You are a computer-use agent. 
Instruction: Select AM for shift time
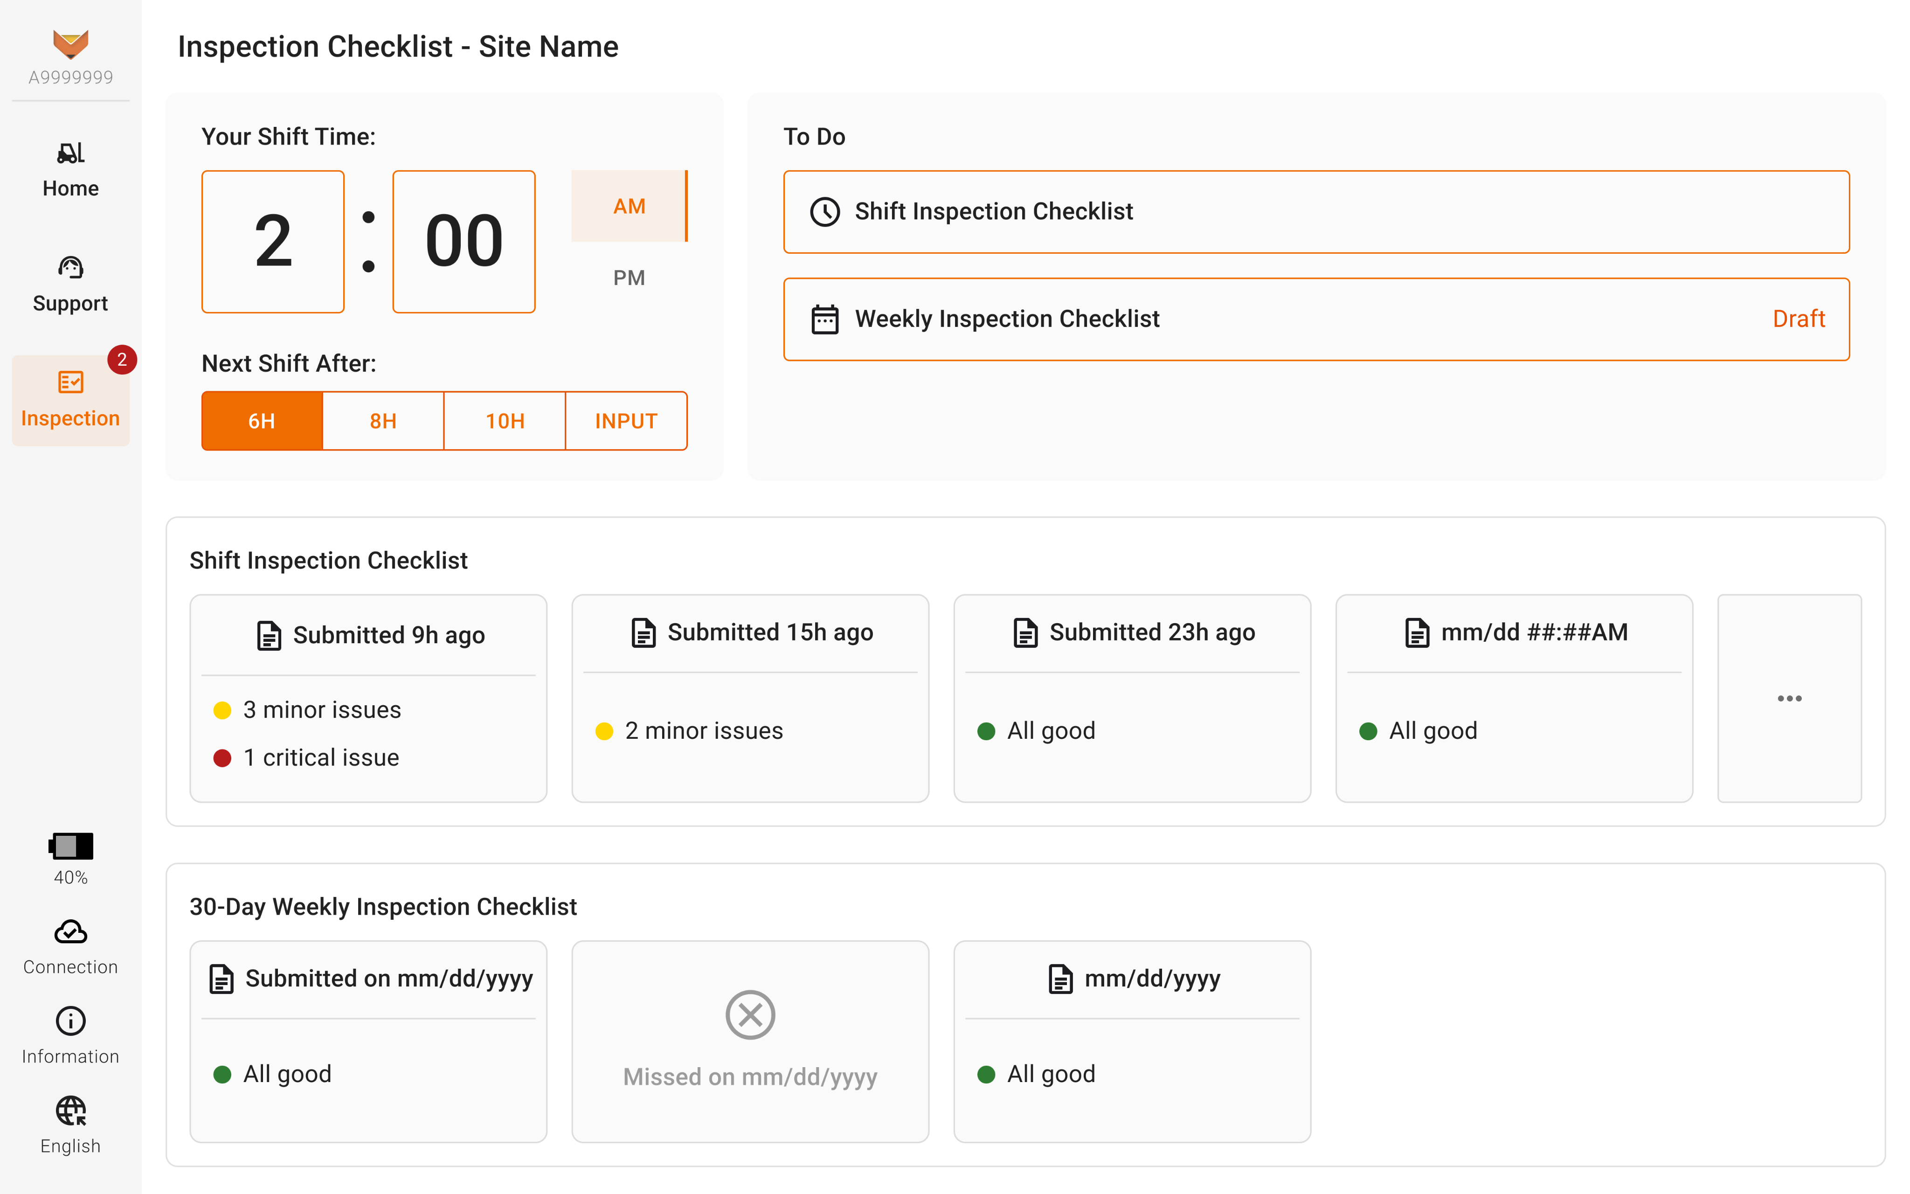pyautogui.click(x=629, y=206)
